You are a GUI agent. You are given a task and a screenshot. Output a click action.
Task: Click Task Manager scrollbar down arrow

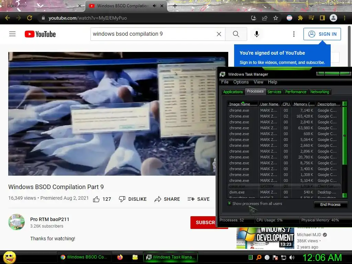344,196
